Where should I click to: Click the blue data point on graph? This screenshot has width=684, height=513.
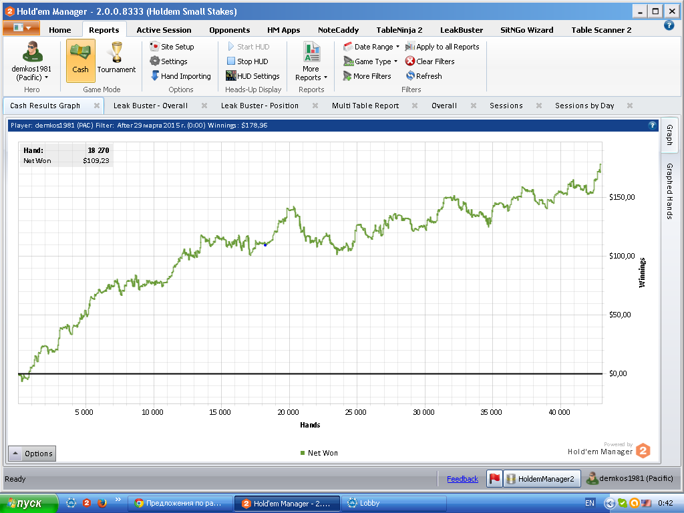coord(265,245)
